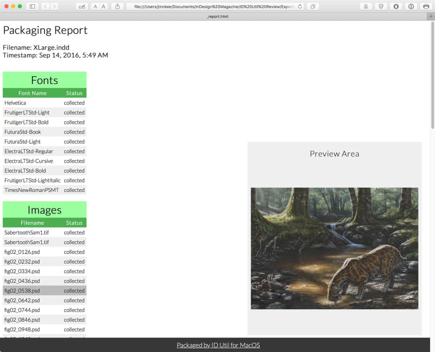The width and height of the screenshot is (435, 352).
Task: Select the Helvetica font row
Action: point(44,103)
